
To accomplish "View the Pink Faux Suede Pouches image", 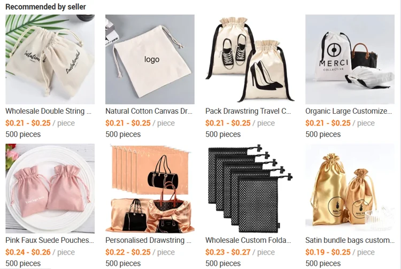I will pos(50,188).
